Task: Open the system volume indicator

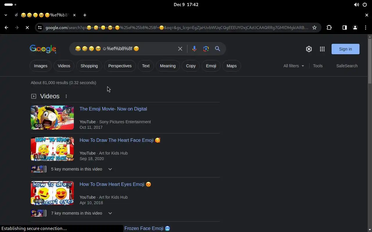Action: [356, 5]
